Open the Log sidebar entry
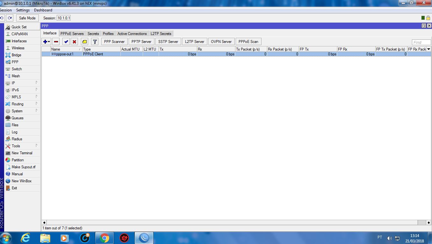This screenshot has width=432, height=244. click(22, 132)
